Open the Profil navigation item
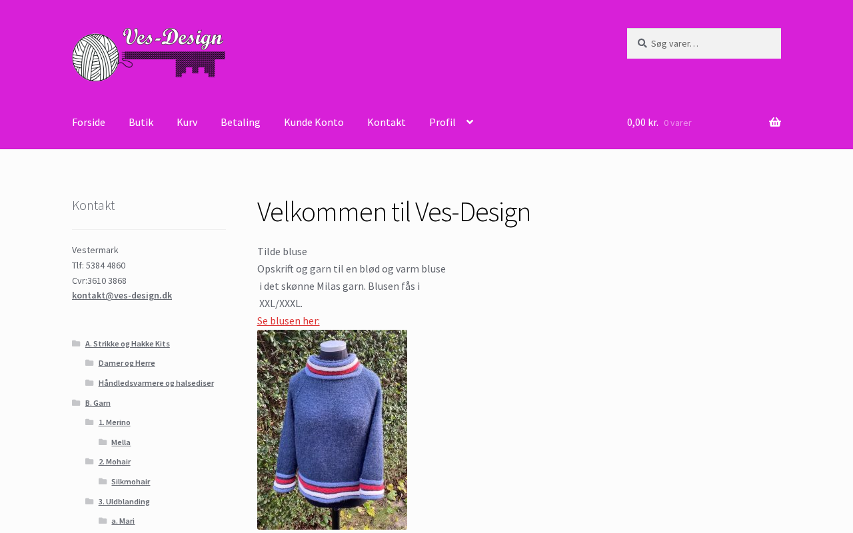This screenshot has width=853, height=533. (x=442, y=122)
